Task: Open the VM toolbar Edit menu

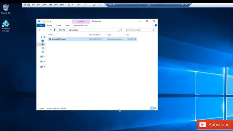Action: click(x=39, y=5)
